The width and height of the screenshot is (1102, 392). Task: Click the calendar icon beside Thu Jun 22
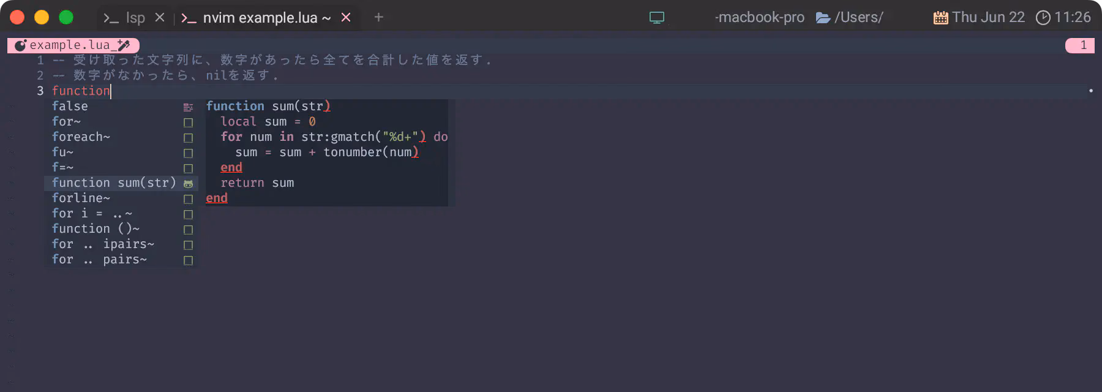tap(940, 18)
